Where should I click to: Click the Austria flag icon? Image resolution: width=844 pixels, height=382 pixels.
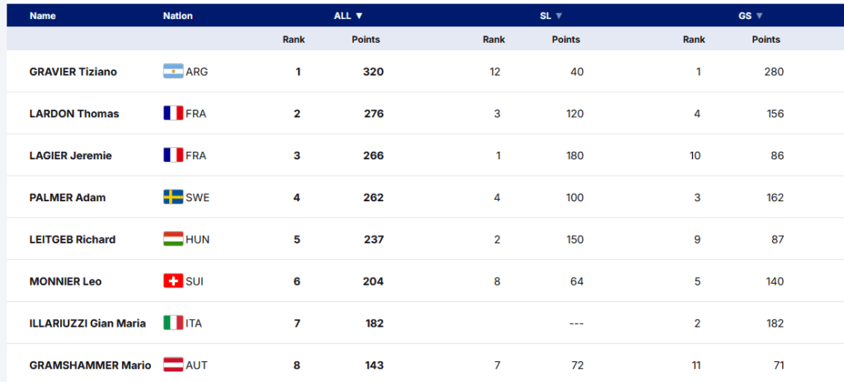173,365
